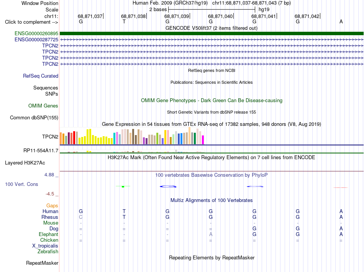Click the A base in the reference sequence row
Screen dimensions: 364x272
coord(341,22)
